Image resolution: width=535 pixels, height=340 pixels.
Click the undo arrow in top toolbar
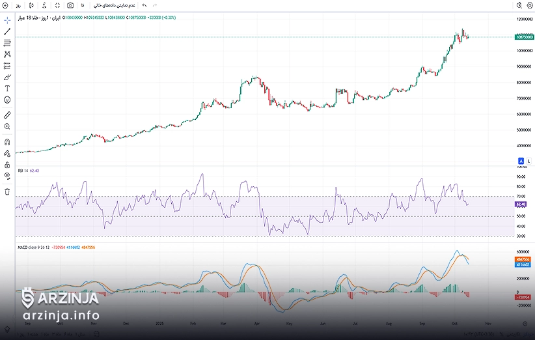144,5
